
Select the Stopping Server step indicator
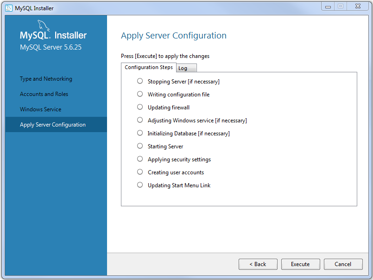[140, 81]
